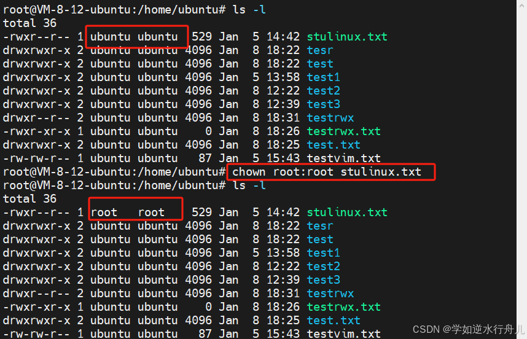Viewport: 527px width, 339px height.
Task: Click -rwxr--r-- permissions of stulinux.txt after chown
Action: 36,212
